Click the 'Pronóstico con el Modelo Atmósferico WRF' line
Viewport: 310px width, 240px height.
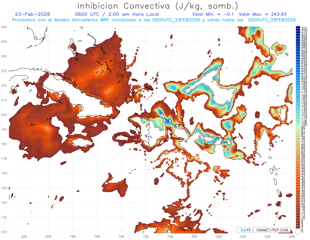(x=154, y=20)
